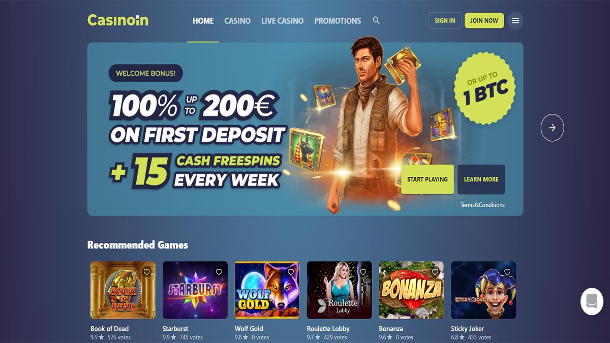Open the hamburger menu icon
The width and height of the screenshot is (610, 343).
(515, 21)
